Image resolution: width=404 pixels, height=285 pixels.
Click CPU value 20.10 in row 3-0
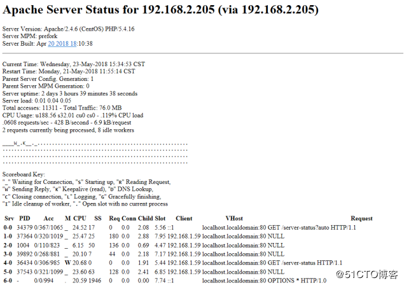[80, 254]
